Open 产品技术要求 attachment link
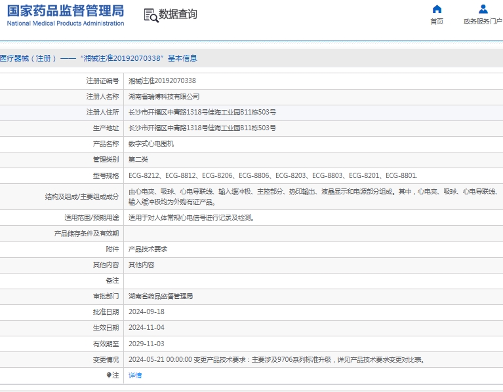503x392 pixels. [x=148, y=249]
